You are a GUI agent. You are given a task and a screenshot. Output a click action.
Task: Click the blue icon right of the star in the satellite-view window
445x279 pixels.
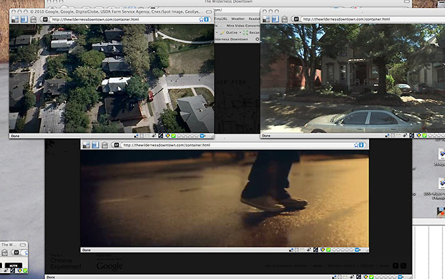point(207,19)
